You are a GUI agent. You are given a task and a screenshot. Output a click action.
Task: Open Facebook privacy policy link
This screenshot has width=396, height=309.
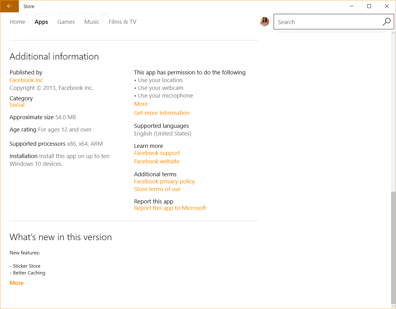click(x=164, y=181)
